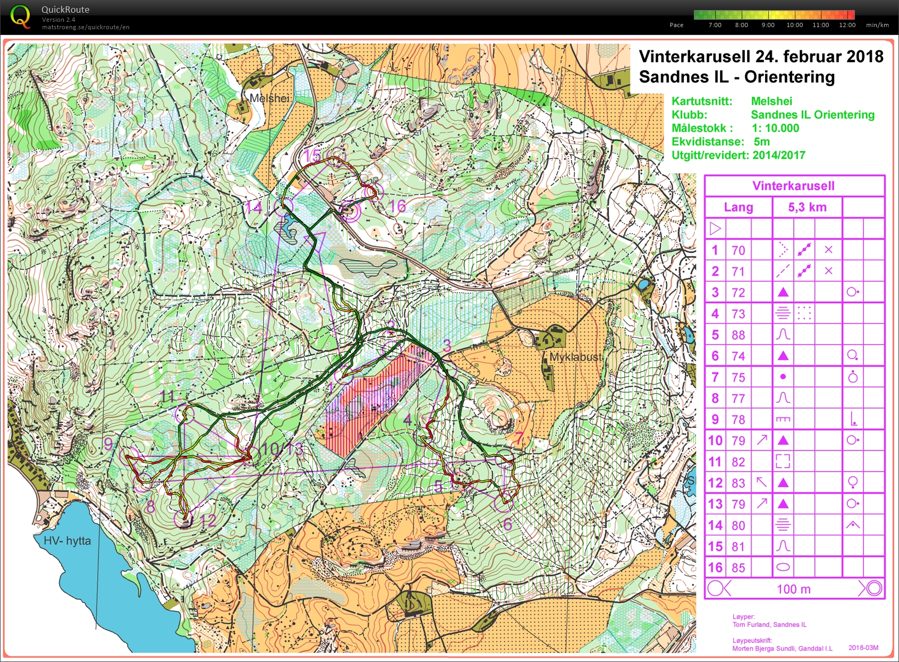
Task: Click control number 15 on the map
Action: tap(312, 155)
